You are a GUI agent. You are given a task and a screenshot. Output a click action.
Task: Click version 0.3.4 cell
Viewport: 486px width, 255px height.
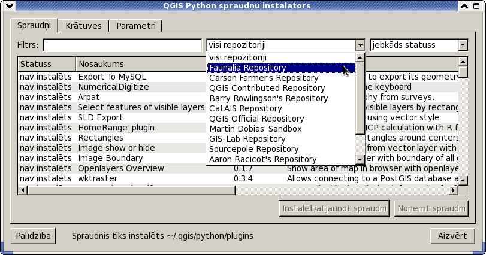pos(243,179)
